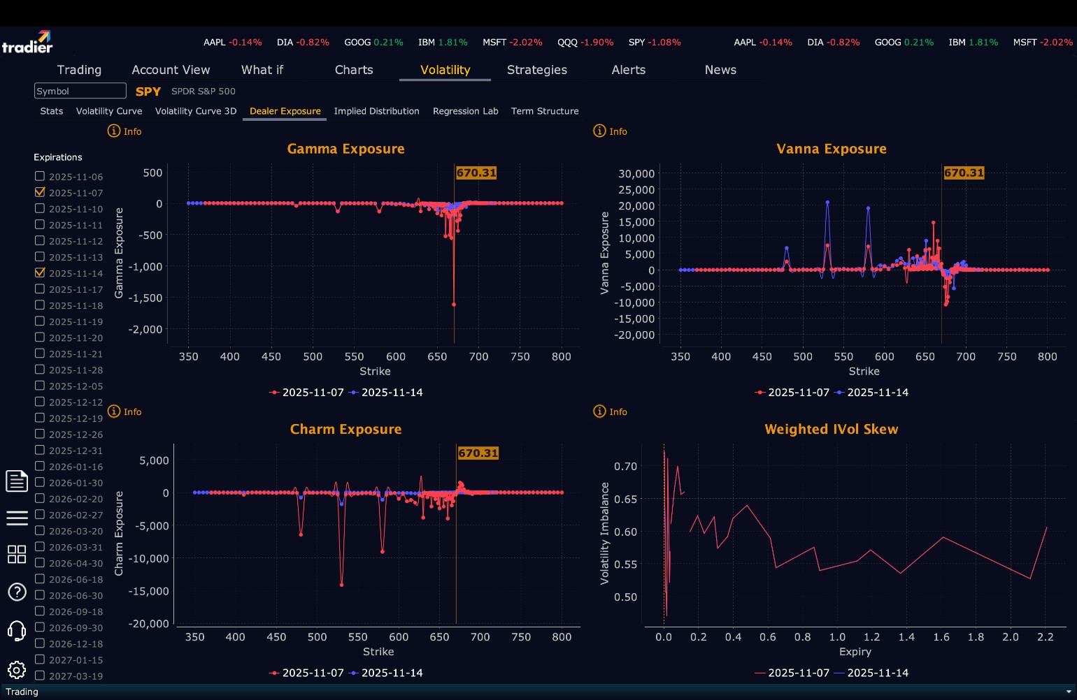Click 670.31 price marker on Gamma chart

click(476, 173)
